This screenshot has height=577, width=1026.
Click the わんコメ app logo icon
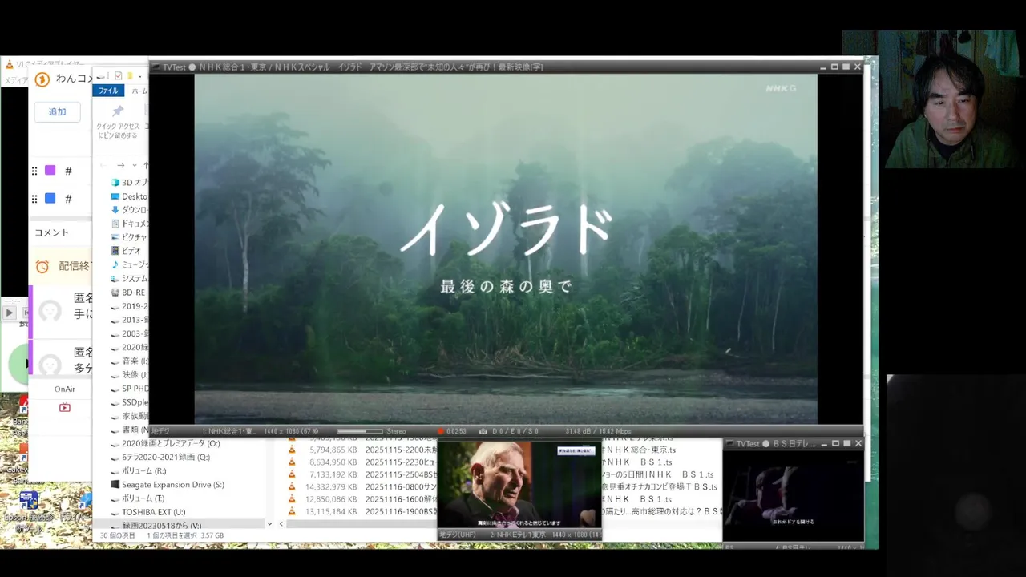tap(42, 79)
